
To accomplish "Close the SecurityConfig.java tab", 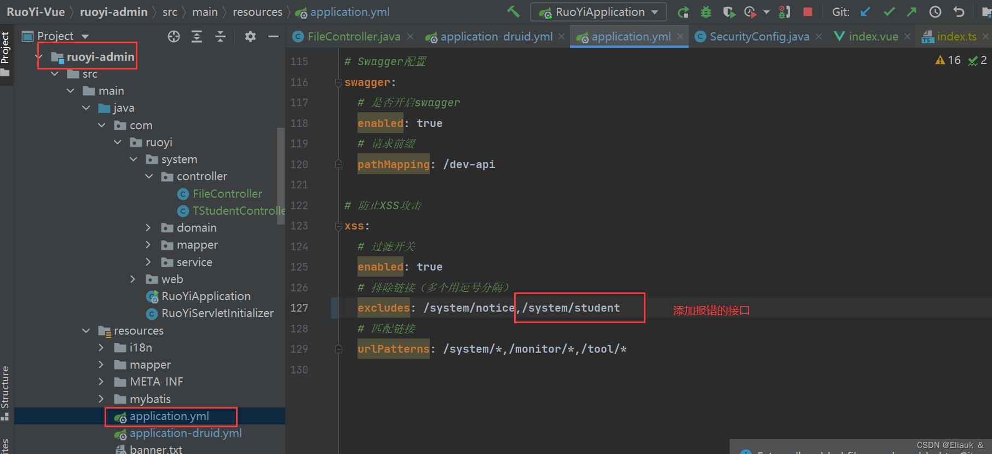I will (x=818, y=36).
